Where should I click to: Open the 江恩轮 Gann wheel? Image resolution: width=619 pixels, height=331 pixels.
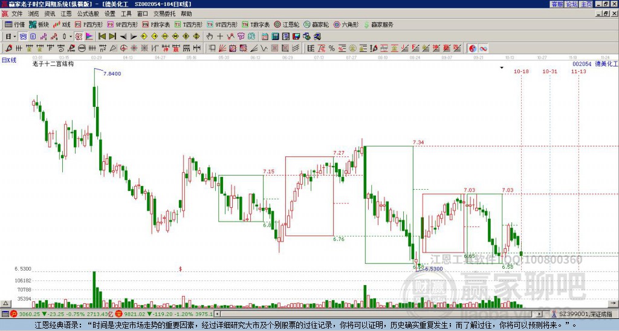[287, 24]
